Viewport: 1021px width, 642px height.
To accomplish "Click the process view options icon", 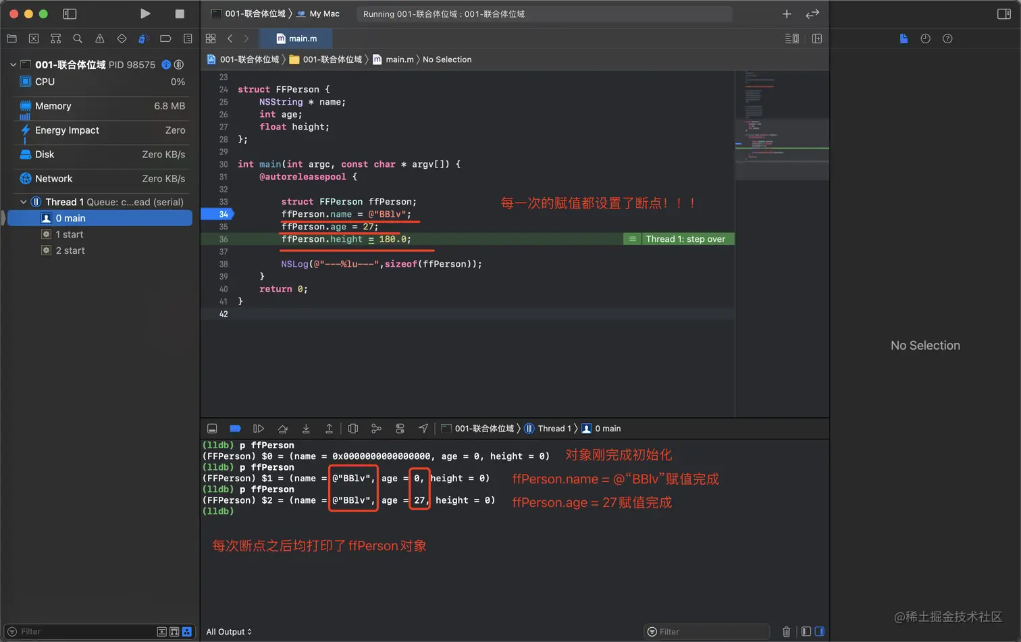I will click(x=179, y=65).
